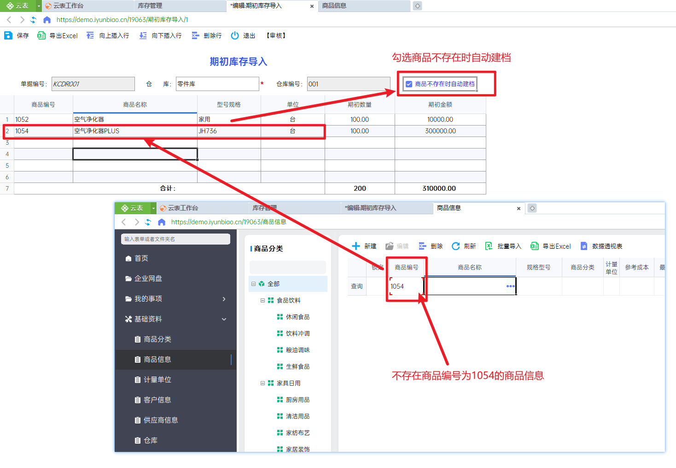Switch to the 库存管理 tab at top

click(180, 6)
